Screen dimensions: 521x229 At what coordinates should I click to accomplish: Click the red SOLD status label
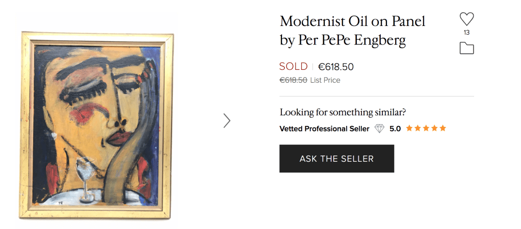coord(293,67)
